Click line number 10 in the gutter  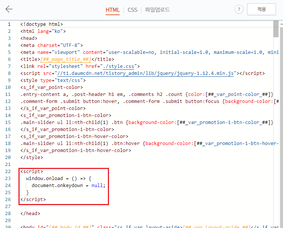[8, 87]
